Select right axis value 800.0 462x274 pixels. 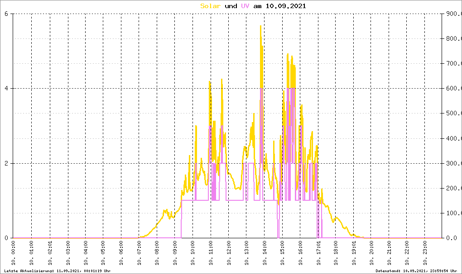point(453,38)
